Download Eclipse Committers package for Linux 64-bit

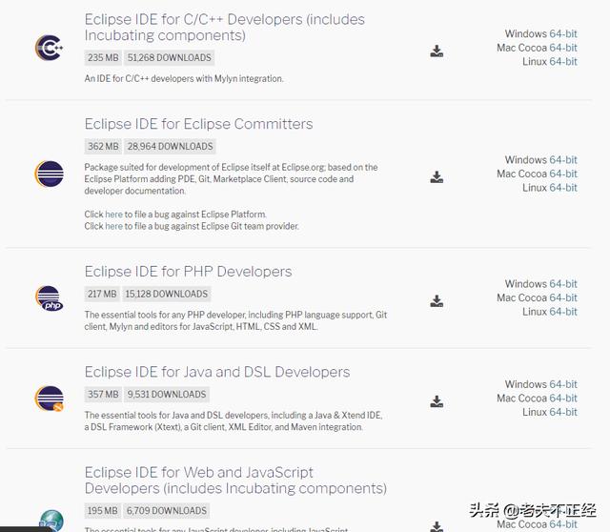pos(563,188)
